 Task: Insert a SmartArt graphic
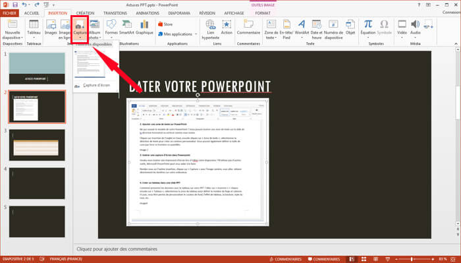pyautogui.click(x=126, y=28)
